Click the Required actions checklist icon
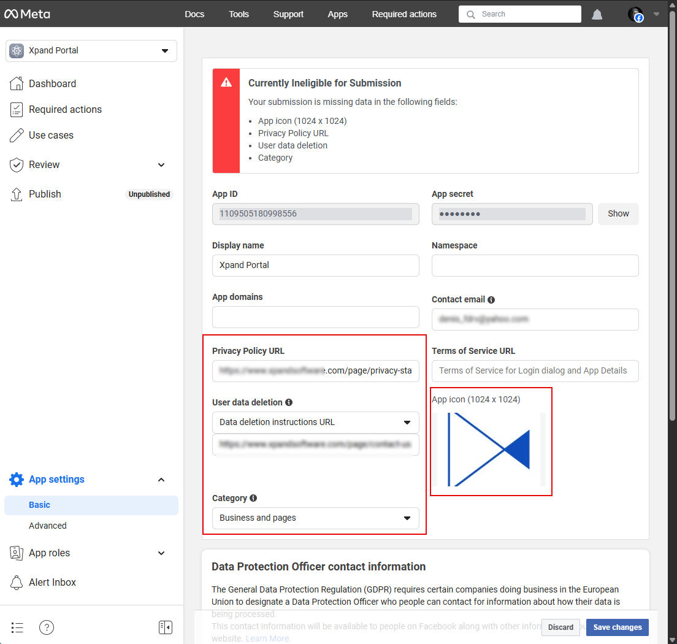The image size is (677, 644). [17, 110]
